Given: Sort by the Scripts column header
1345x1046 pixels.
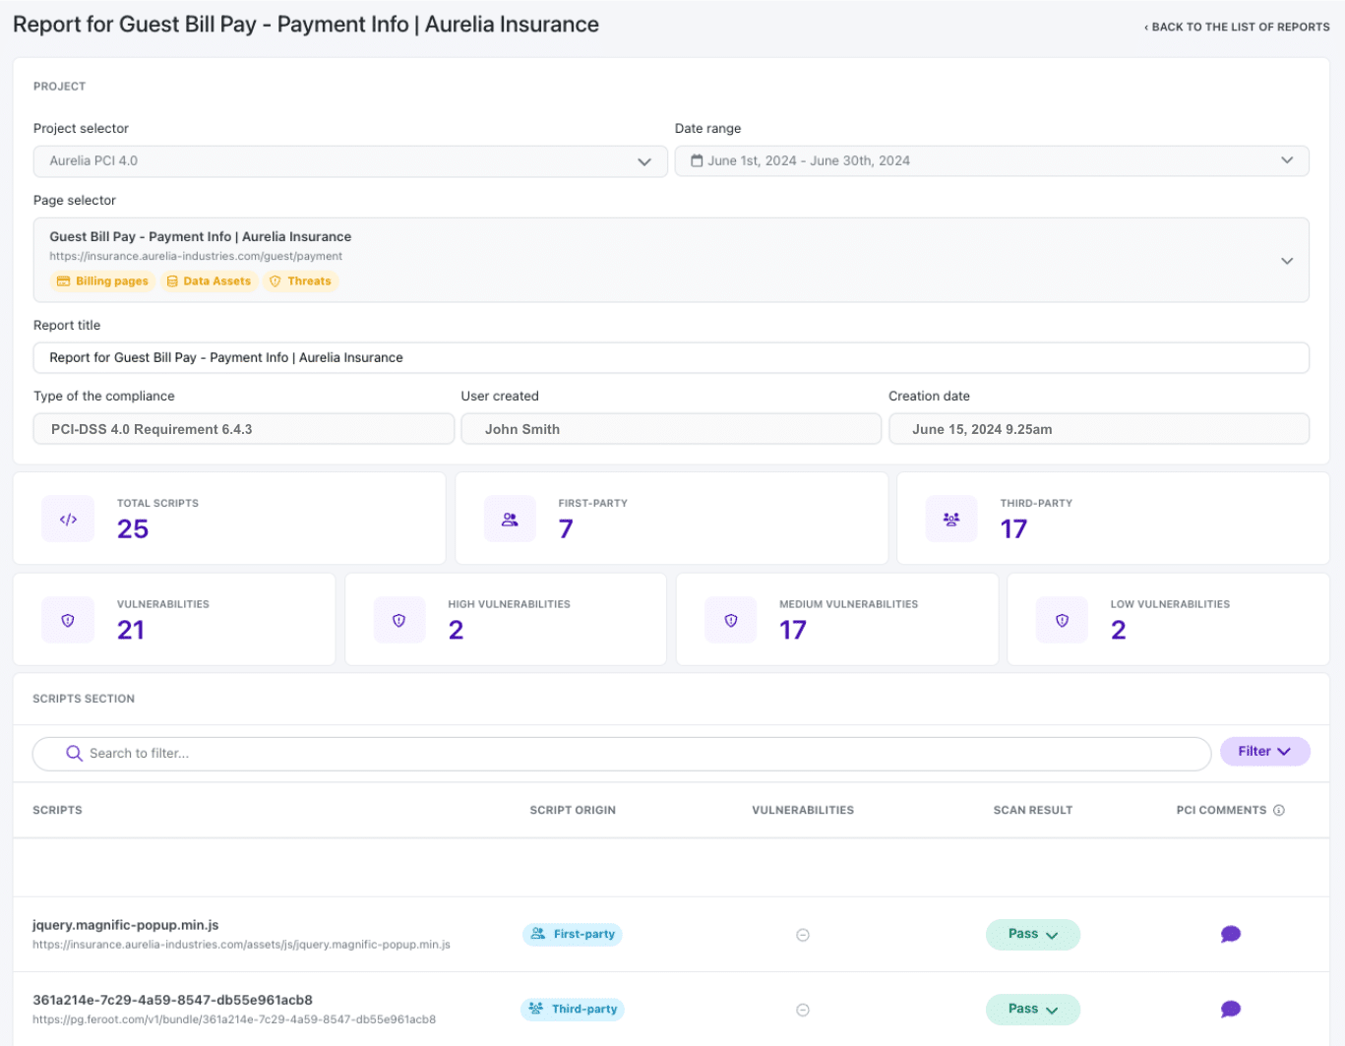Looking at the screenshot, I should click(x=57, y=811).
